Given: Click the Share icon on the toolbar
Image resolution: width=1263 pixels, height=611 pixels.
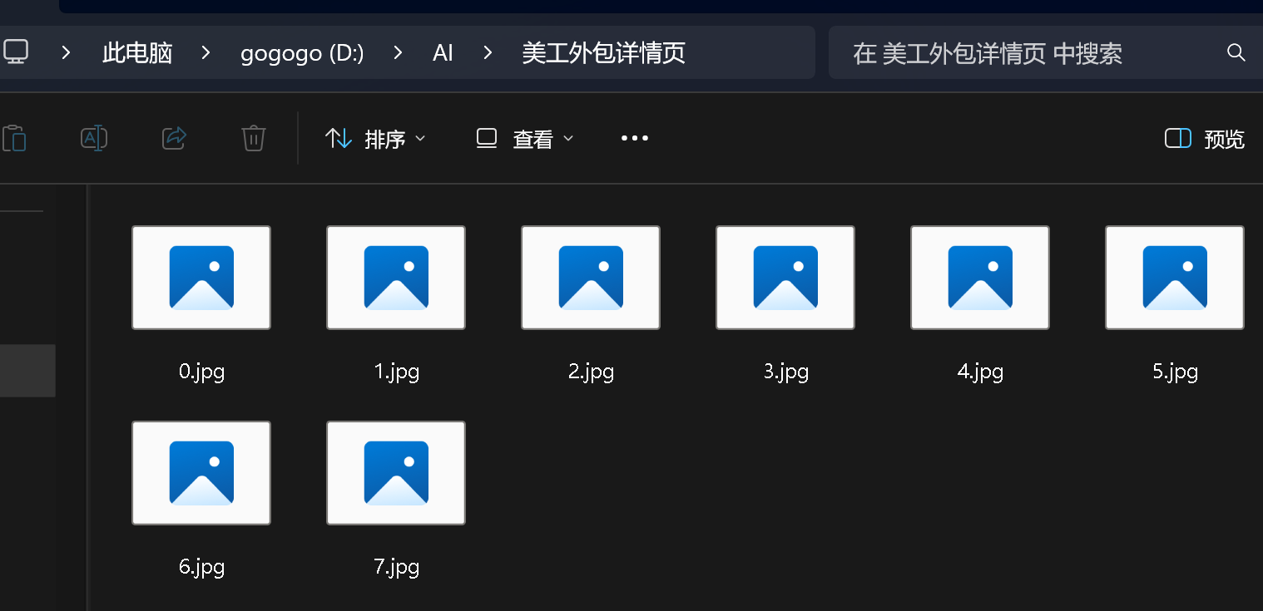Looking at the screenshot, I should tap(173, 138).
